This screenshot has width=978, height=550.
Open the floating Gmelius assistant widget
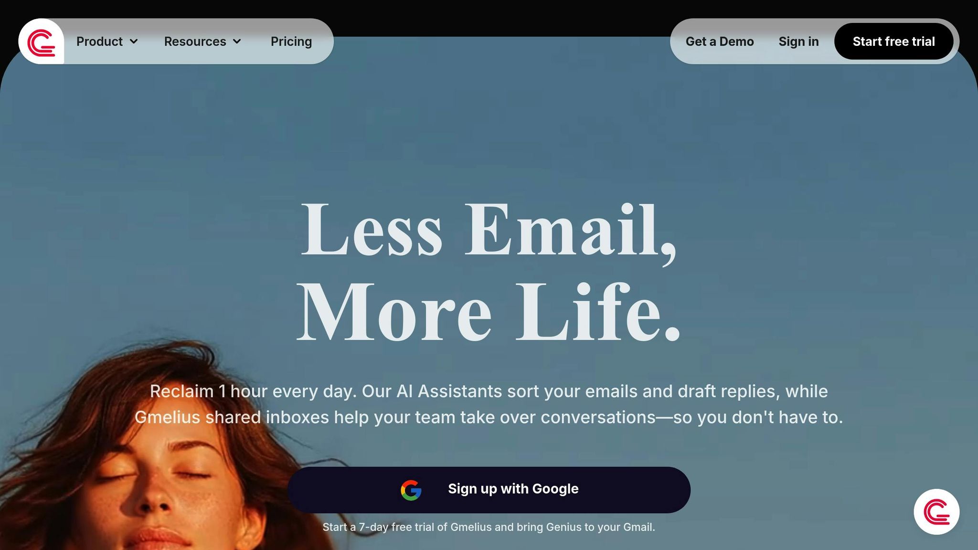936,512
